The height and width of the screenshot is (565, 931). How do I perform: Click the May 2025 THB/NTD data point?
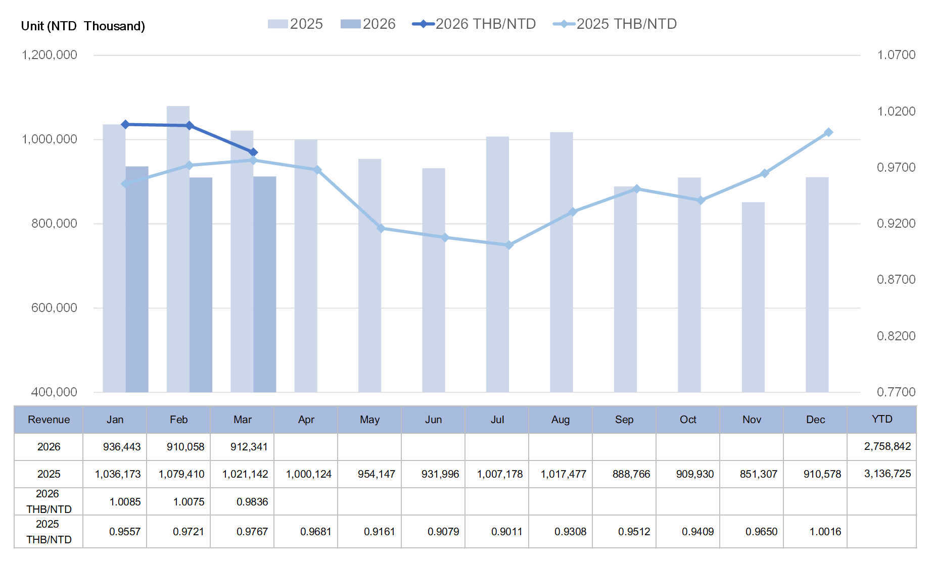pyautogui.click(x=382, y=228)
